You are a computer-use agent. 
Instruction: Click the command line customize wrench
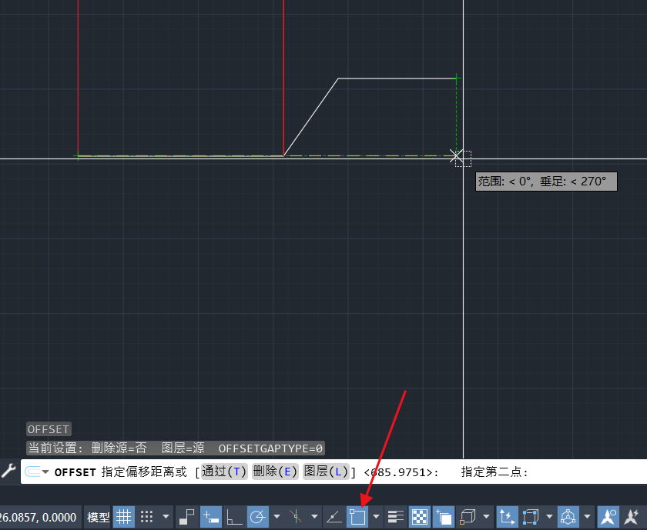click(8, 471)
